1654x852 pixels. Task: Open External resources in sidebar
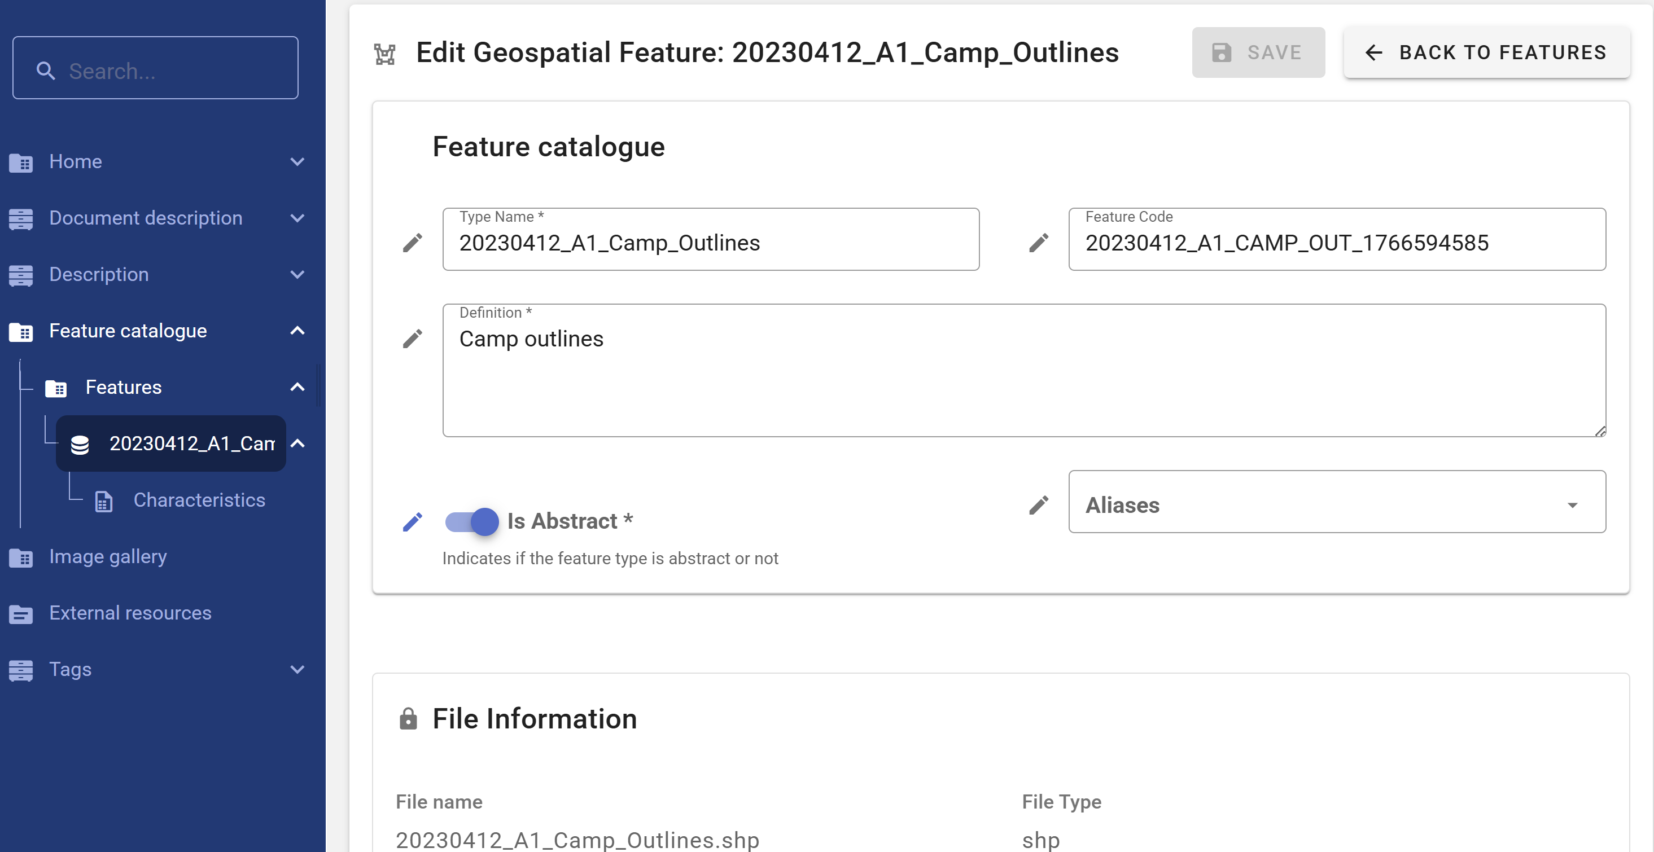(x=130, y=613)
